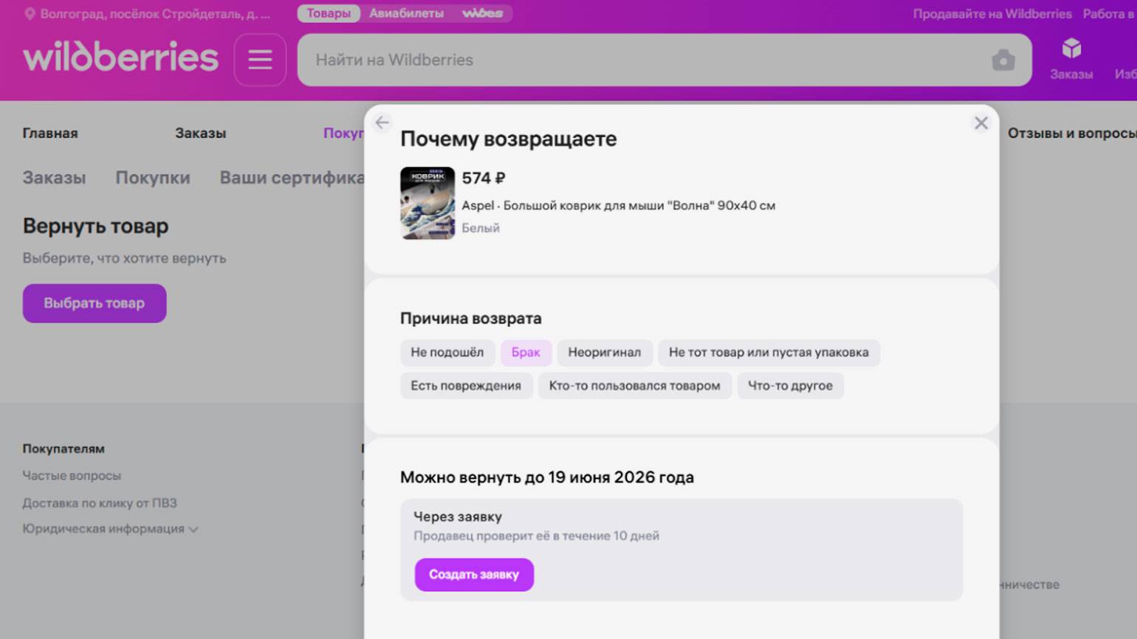Switch to Заказы subtab
1137x639 pixels.
(x=54, y=178)
